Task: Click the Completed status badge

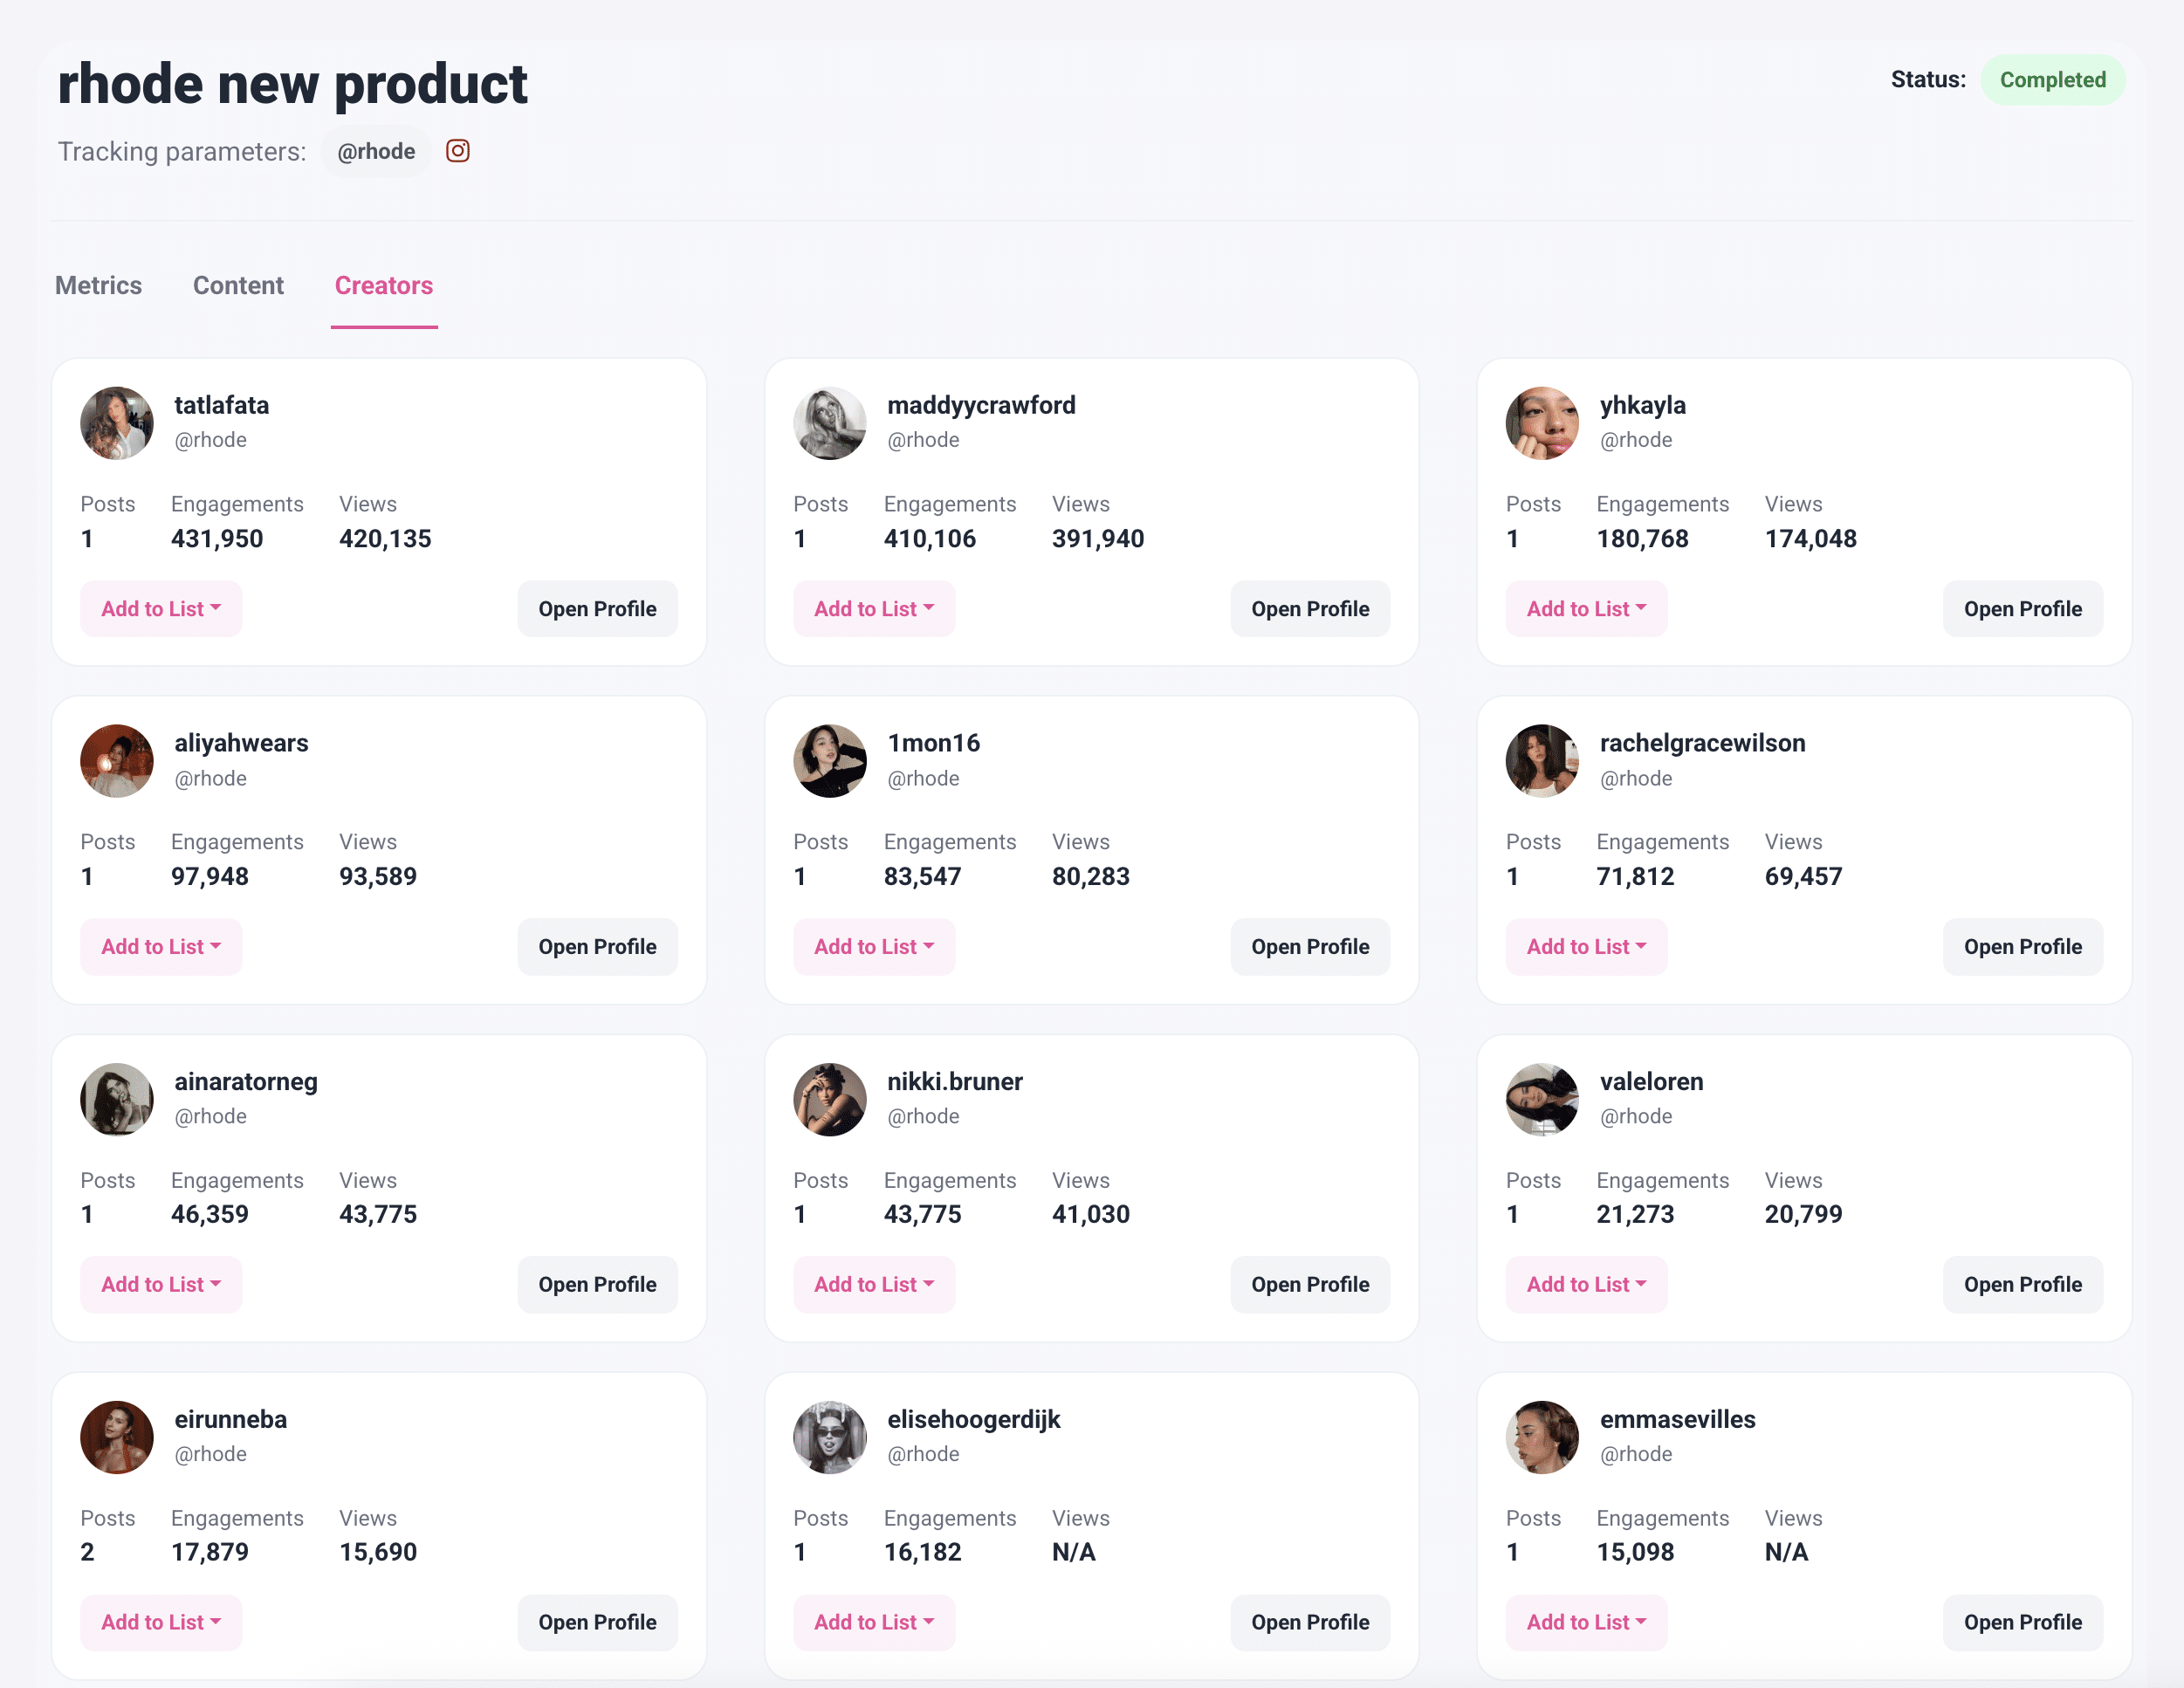Action: 2054,80
